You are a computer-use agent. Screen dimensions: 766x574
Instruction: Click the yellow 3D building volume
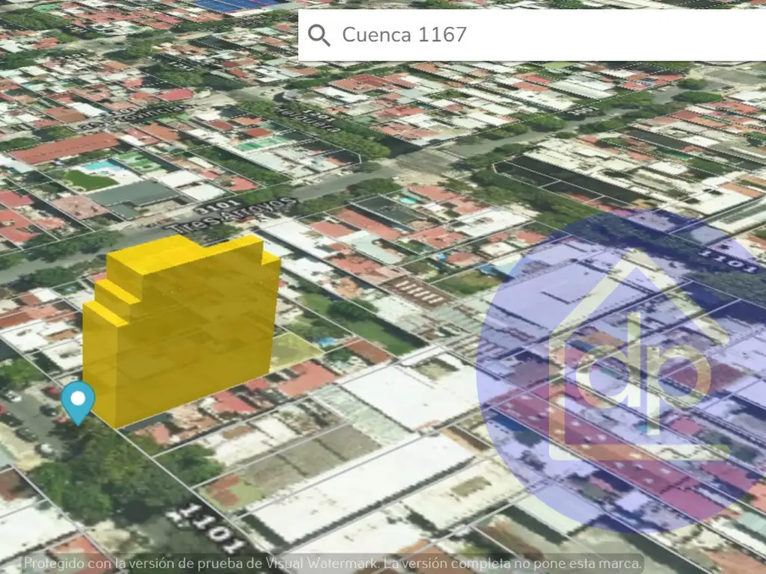coord(180,329)
